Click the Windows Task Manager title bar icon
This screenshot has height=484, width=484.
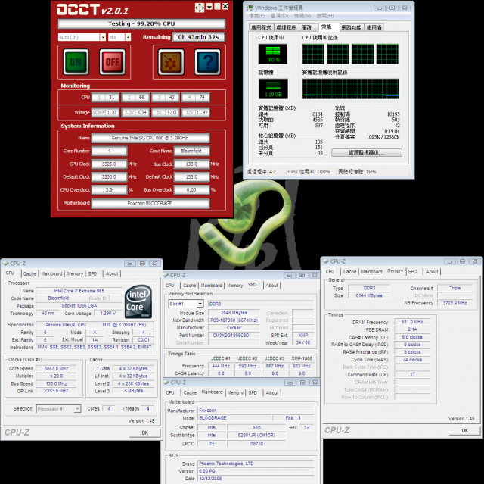(x=250, y=8)
